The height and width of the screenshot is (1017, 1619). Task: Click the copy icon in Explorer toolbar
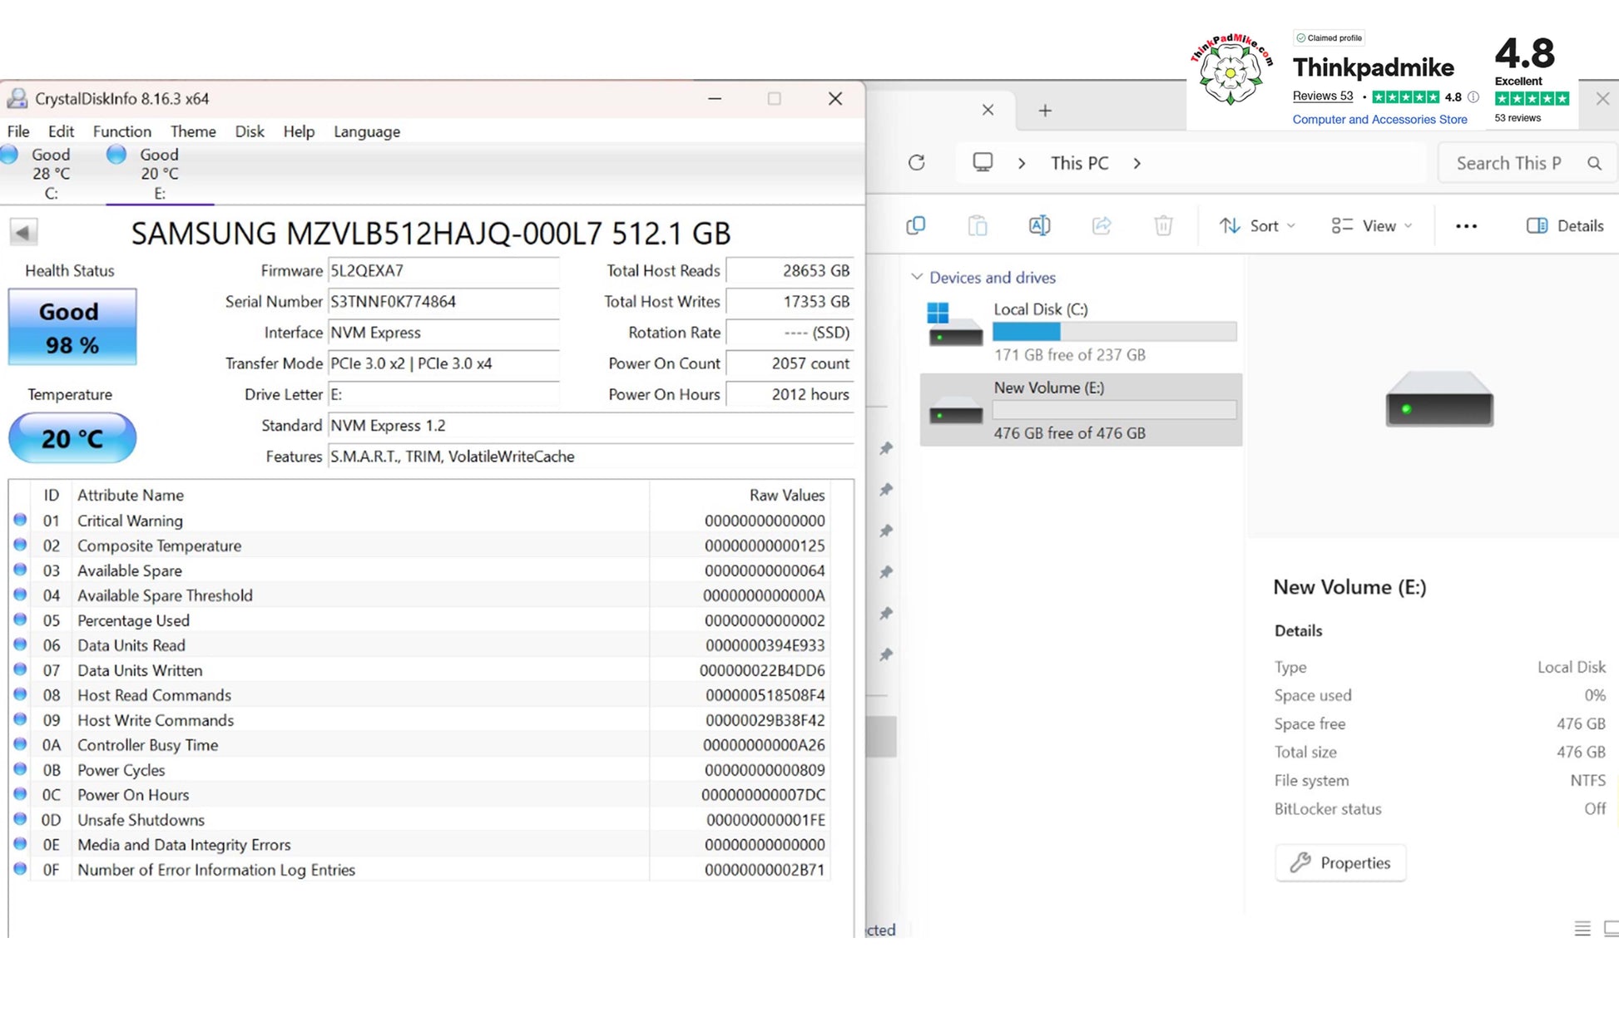click(915, 225)
